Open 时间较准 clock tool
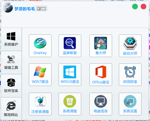 coord(130,75)
